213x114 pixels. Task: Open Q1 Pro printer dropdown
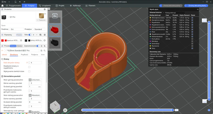pos(9,17)
